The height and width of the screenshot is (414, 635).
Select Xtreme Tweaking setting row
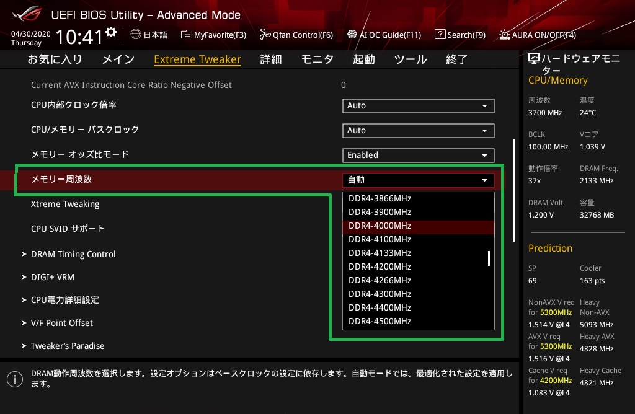[65, 204]
